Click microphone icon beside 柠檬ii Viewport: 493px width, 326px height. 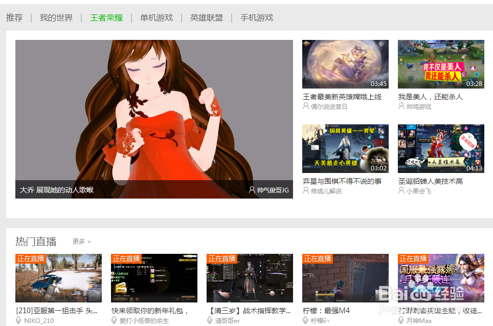305,320
